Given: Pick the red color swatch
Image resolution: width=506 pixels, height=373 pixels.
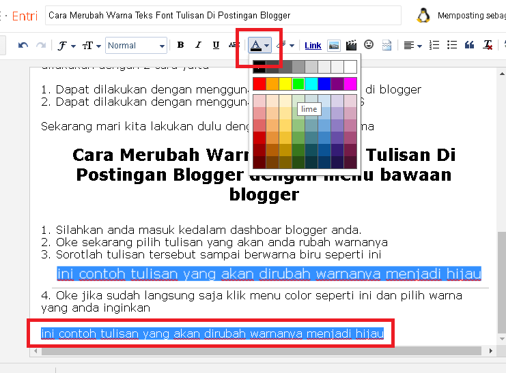Looking at the screenshot, I should pyautogui.click(x=259, y=84).
